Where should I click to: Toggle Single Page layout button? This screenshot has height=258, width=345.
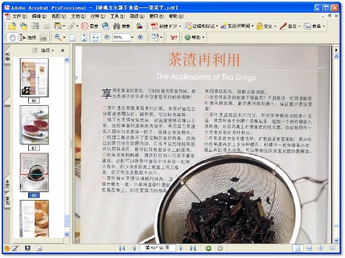(298, 248)
